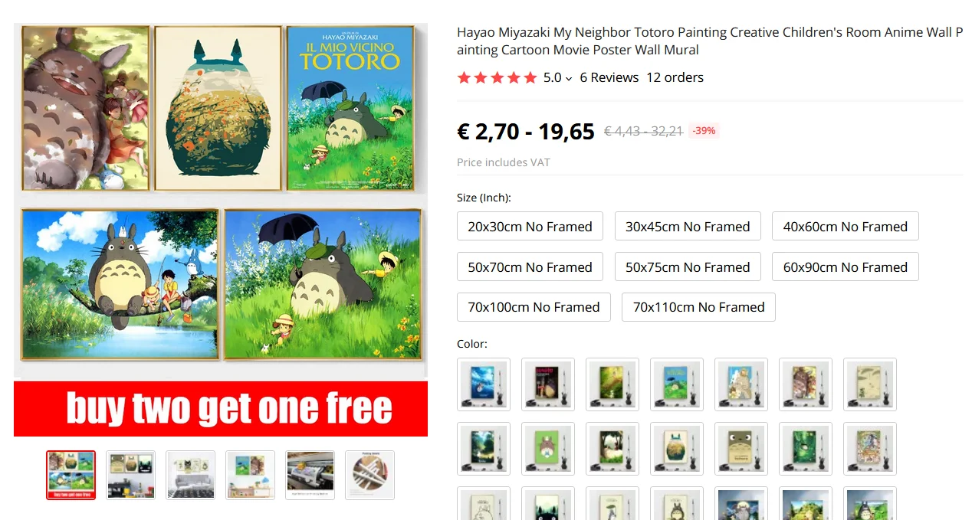Click the five red rating stars
Viewport: 972px width, 520px height.
coord(497,77)
